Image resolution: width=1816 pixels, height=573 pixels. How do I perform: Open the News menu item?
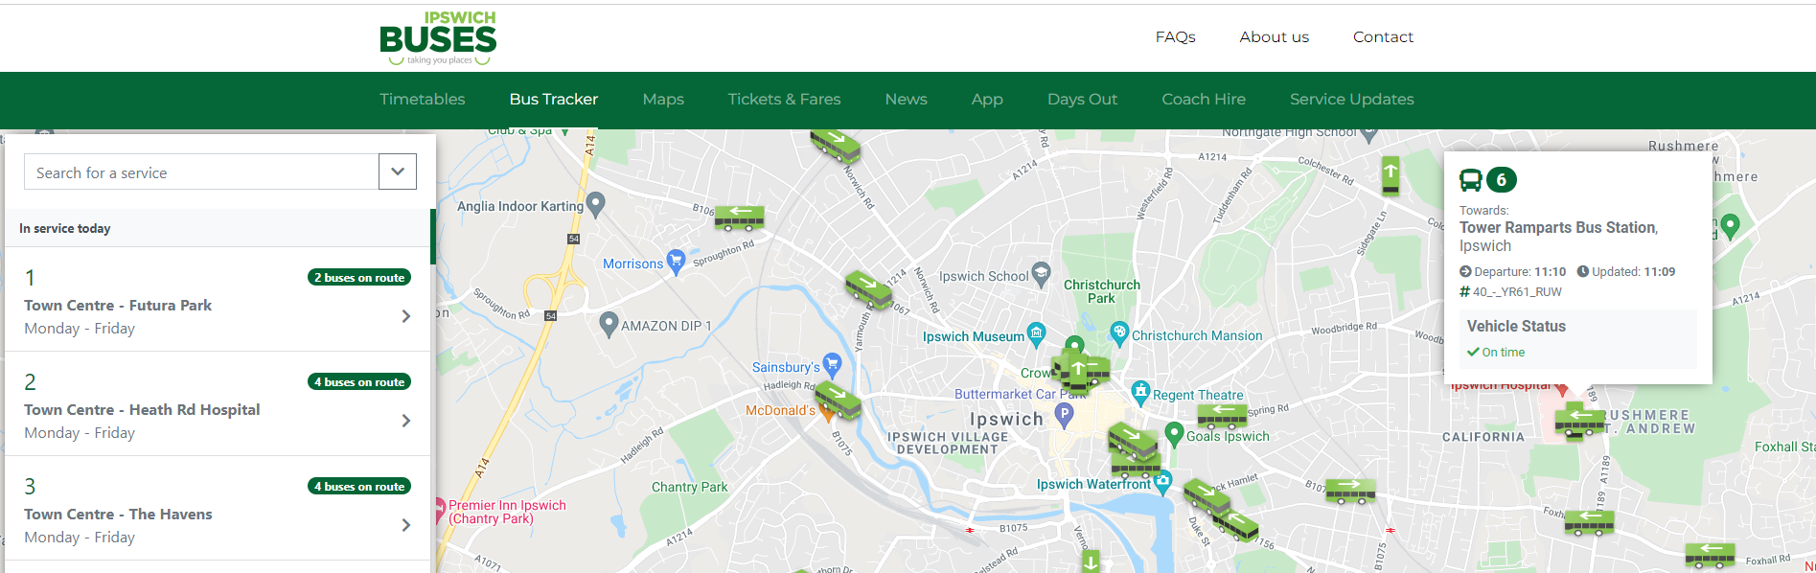coord(907,99)
